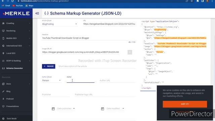This screenshot has height=121, width=215.
Task: Click the Dark Mode moon icon
Action: pos(3,119)
